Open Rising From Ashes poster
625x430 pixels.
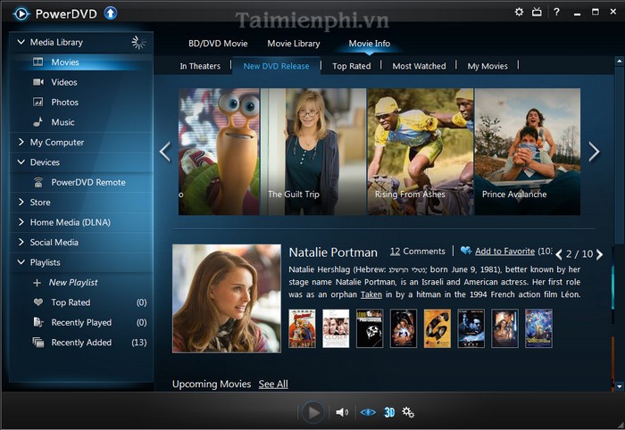[421, 152]
